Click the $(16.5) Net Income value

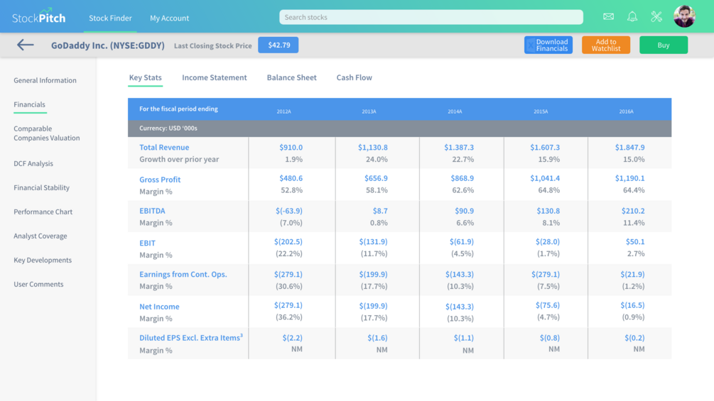pos(632,305)
